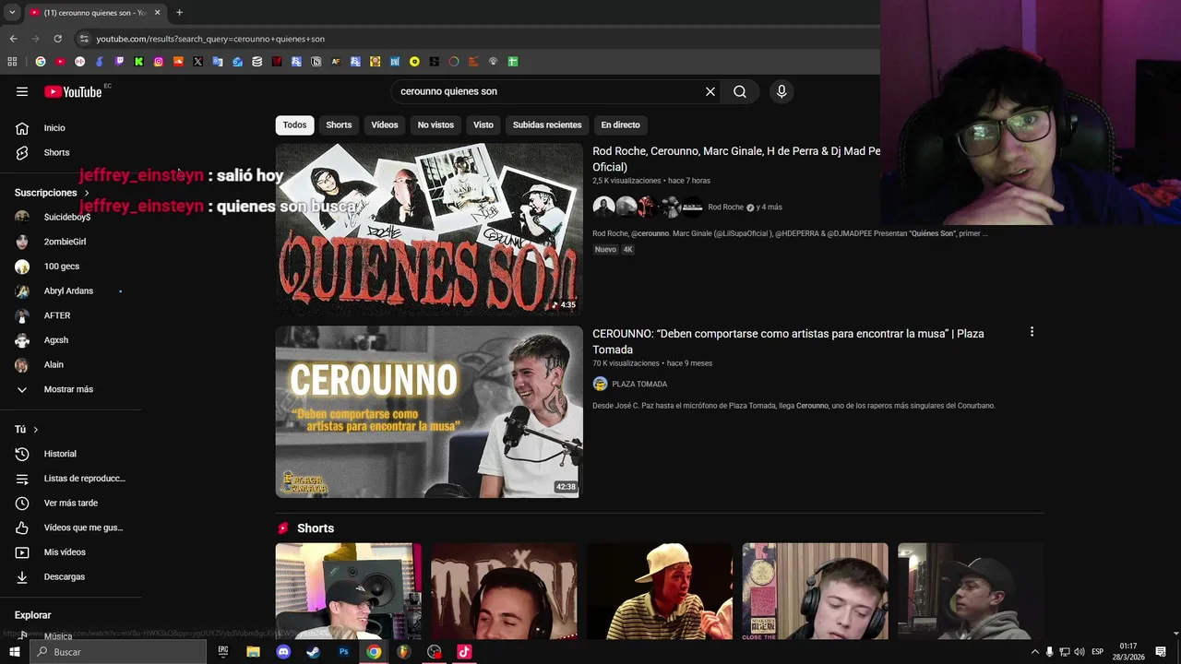Select the En directo filter chip
Image resolution: width=1181 pixels, height=664 pixels.
pos(620,125)
